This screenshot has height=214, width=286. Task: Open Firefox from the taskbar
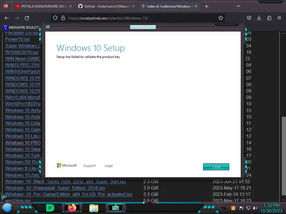coord(72,208)
